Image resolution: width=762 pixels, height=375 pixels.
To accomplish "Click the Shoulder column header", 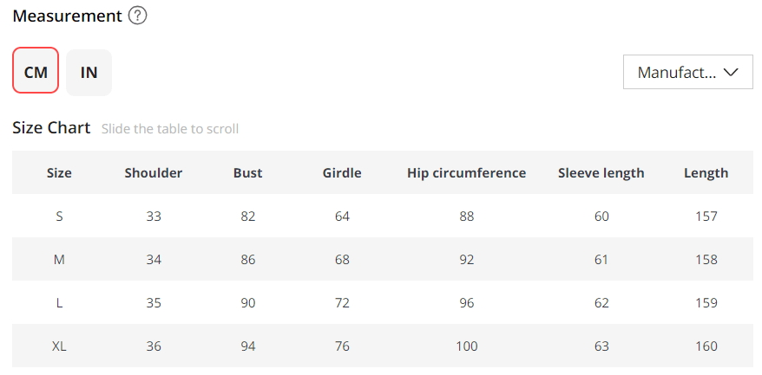I will [154, 172].
